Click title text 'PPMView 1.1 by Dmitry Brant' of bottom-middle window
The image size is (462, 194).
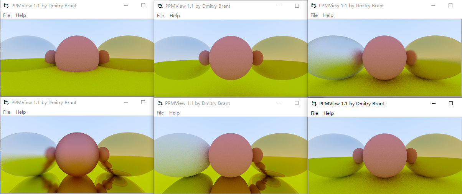click(x=197, y=103)
